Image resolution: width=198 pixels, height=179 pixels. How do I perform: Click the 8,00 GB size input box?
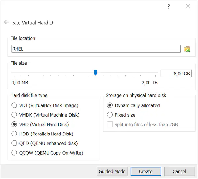tap(176, 74)
